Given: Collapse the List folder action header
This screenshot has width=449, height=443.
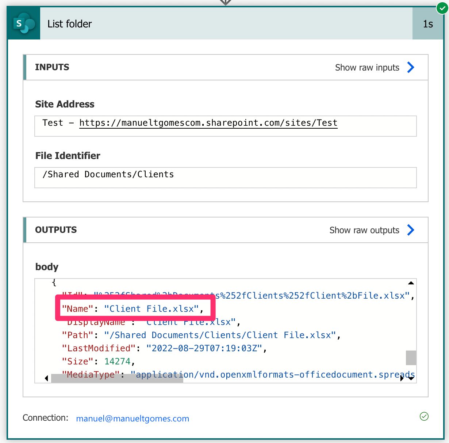Looking at the screenshot, I should click(x=226, y=24).
